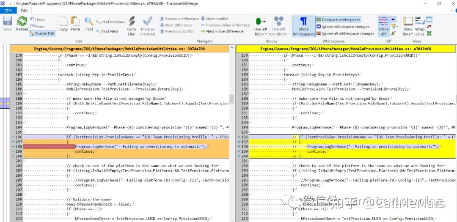Click the locator bar diff marker at far left

tap(5, 104)
